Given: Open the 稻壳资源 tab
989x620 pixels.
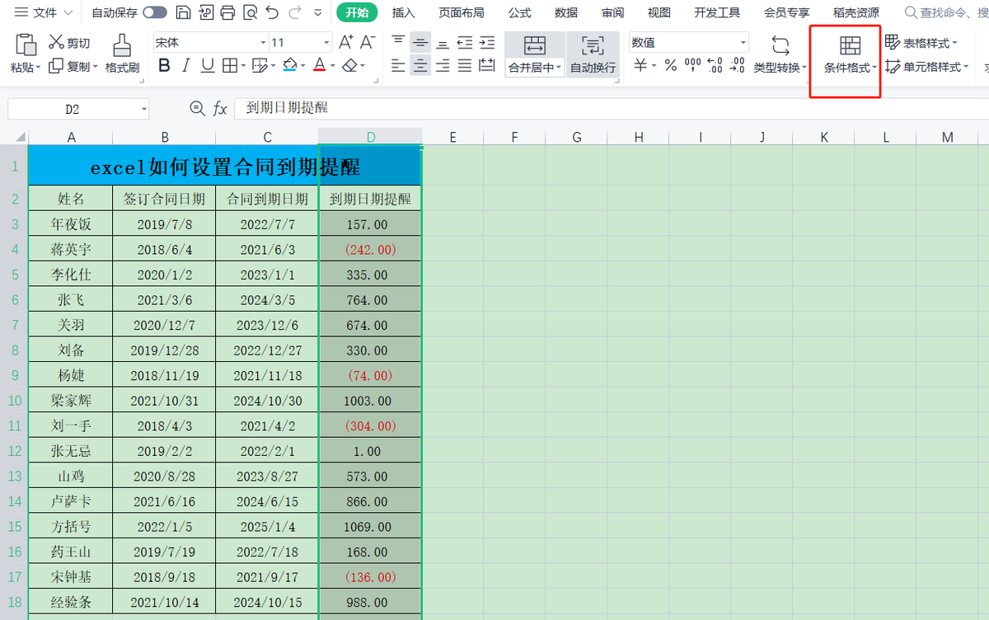Looking at the screenshot, I should pos(855,12).
